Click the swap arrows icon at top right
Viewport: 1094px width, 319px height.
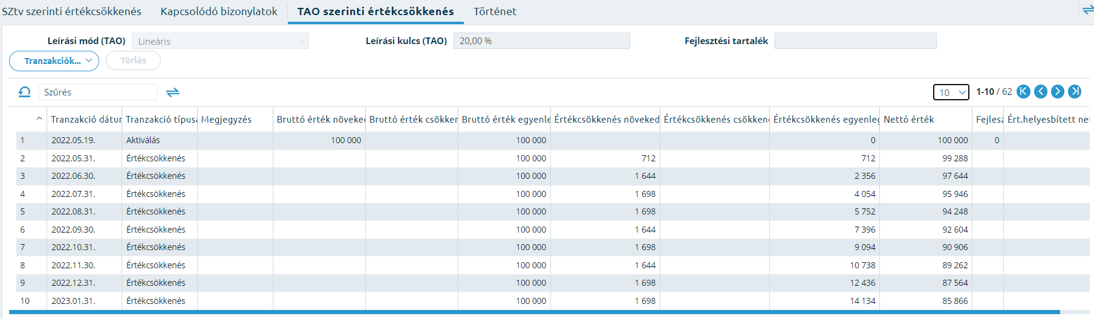1088,10
